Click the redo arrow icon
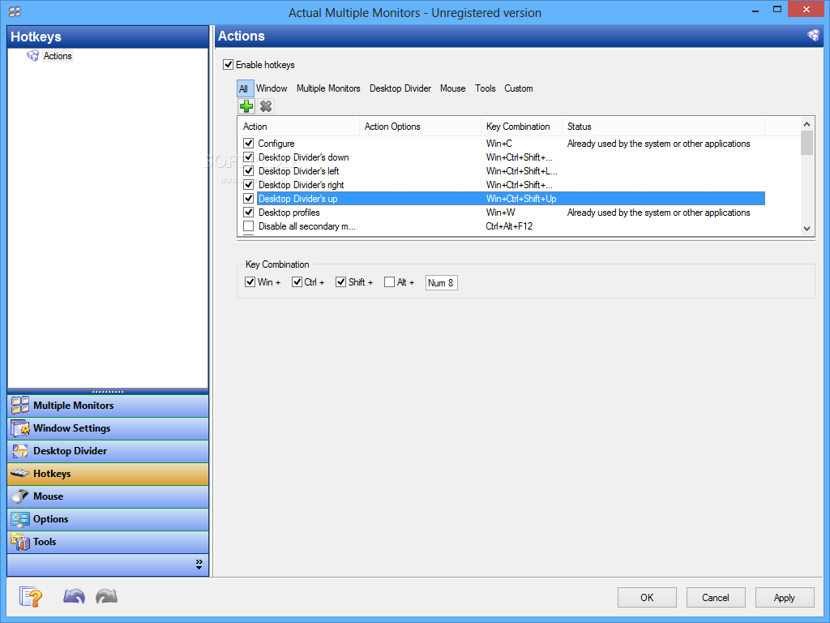 point(106,596)
